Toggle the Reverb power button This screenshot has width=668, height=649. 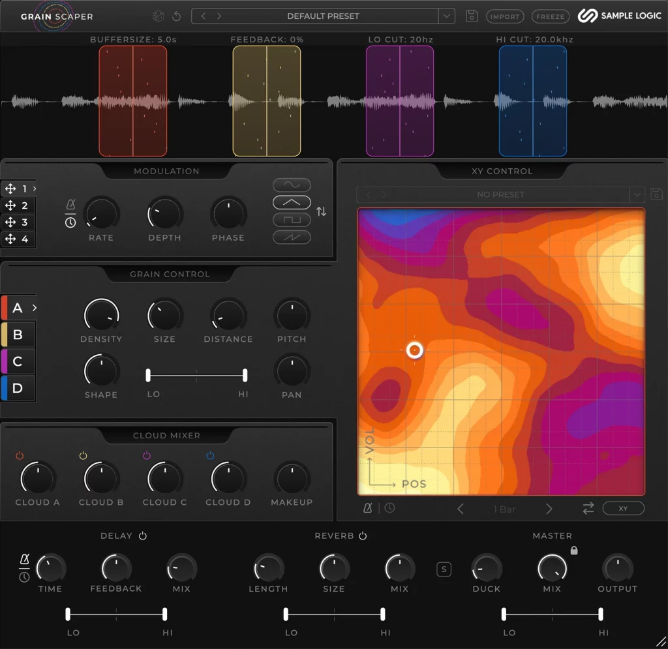point(363,536)
